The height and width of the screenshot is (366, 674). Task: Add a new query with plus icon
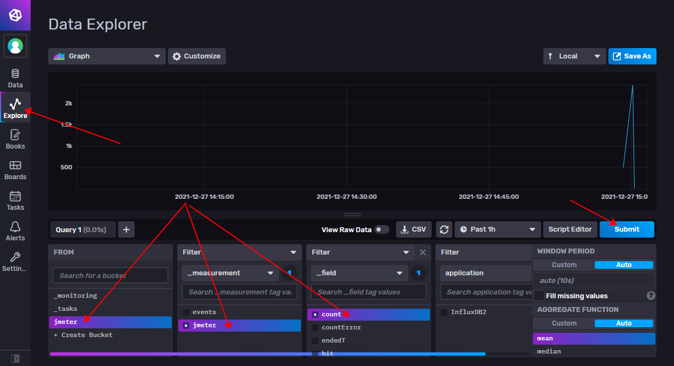[x=126, y=229]
